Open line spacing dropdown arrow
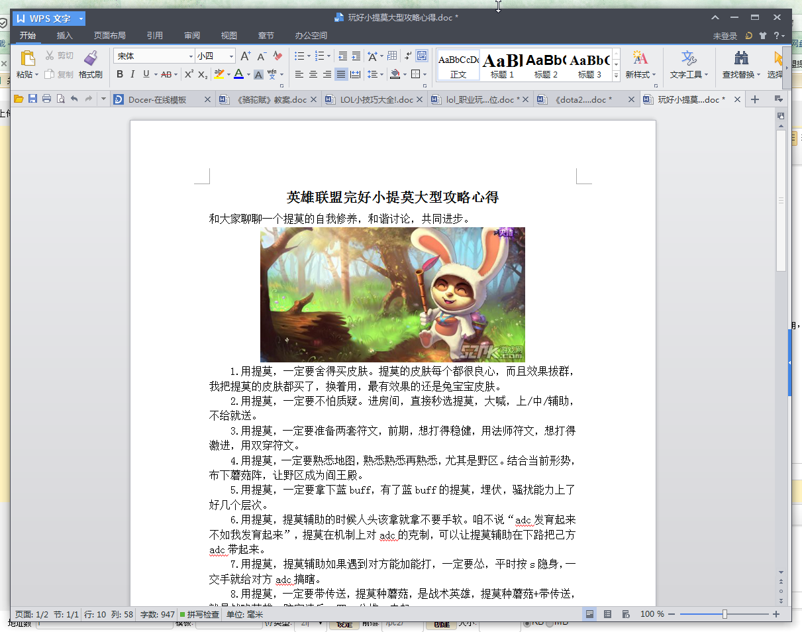The height and width of the screenshot is (632, 802). pyautogui.click(x=381, y=75)
